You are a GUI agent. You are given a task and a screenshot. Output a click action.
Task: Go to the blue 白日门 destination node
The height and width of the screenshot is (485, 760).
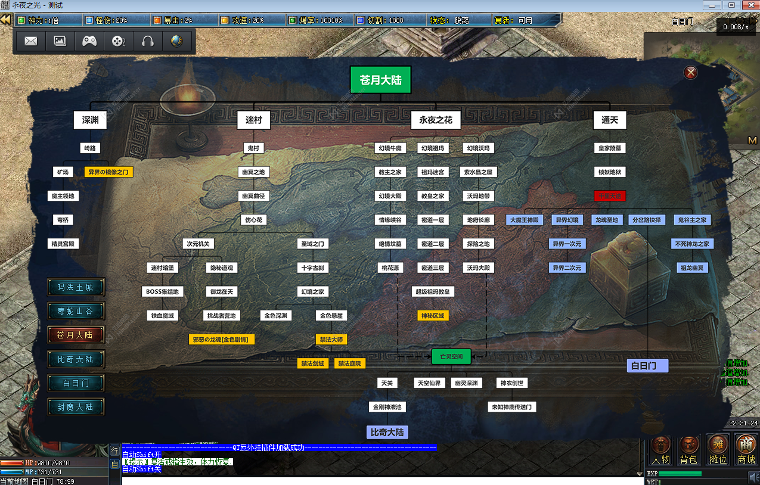coord(648,366)
